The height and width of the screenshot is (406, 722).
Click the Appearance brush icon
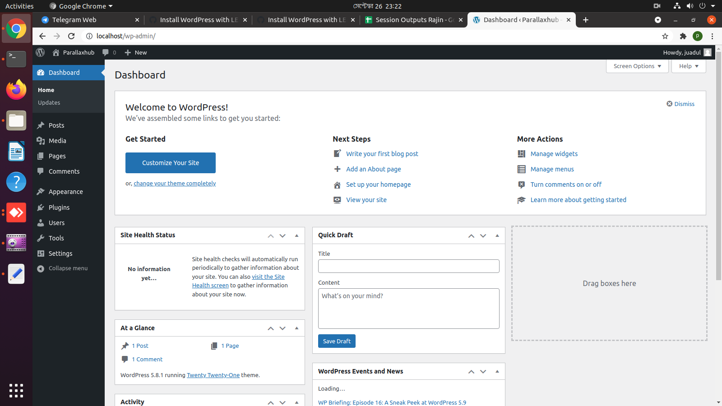pos(40,191)
